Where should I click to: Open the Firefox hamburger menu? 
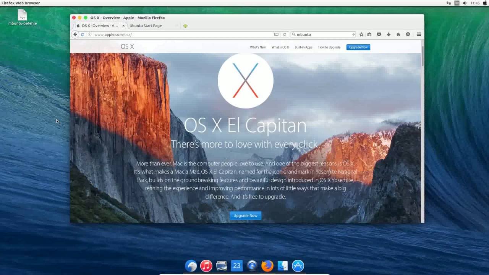pyautogui.click(x=419, y=34)
